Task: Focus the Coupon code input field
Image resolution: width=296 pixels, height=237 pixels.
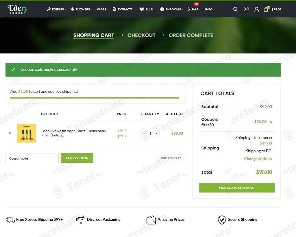Action: (x=32, y=158)
